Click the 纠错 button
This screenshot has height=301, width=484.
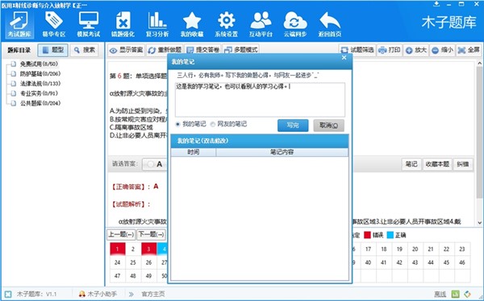tap(463, 164)
